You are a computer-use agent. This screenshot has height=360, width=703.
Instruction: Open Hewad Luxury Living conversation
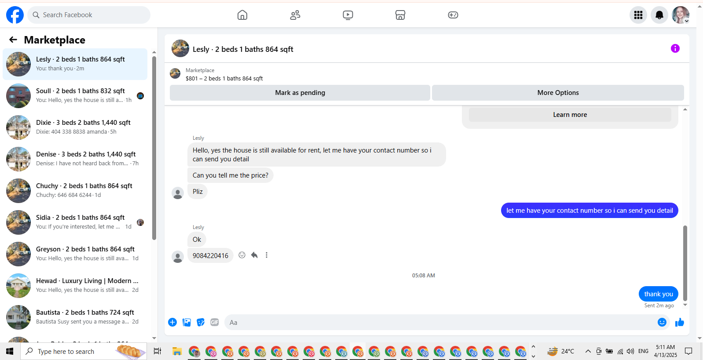[75, 286]
